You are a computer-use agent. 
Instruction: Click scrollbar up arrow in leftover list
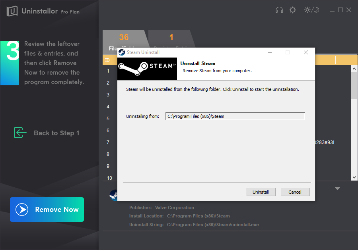[x=354, y=69]
